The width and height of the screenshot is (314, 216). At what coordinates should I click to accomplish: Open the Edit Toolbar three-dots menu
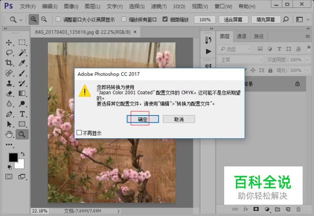click(9, 145)
